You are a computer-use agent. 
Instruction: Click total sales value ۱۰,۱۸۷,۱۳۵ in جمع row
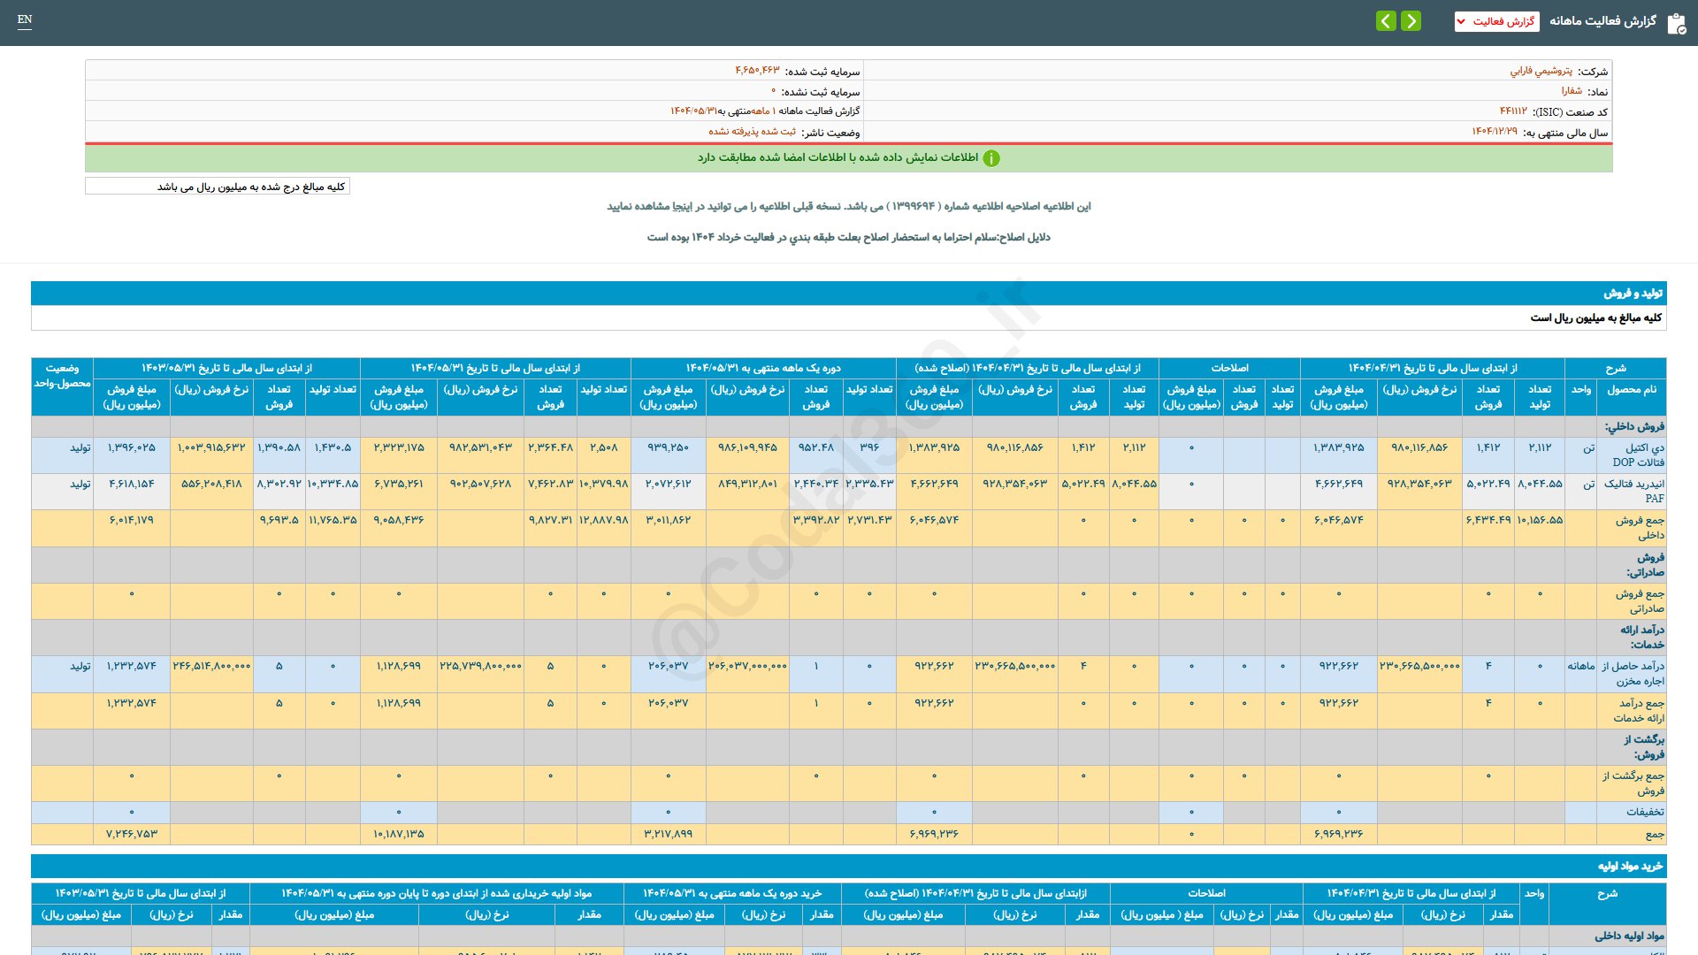(x=398, y=834)
